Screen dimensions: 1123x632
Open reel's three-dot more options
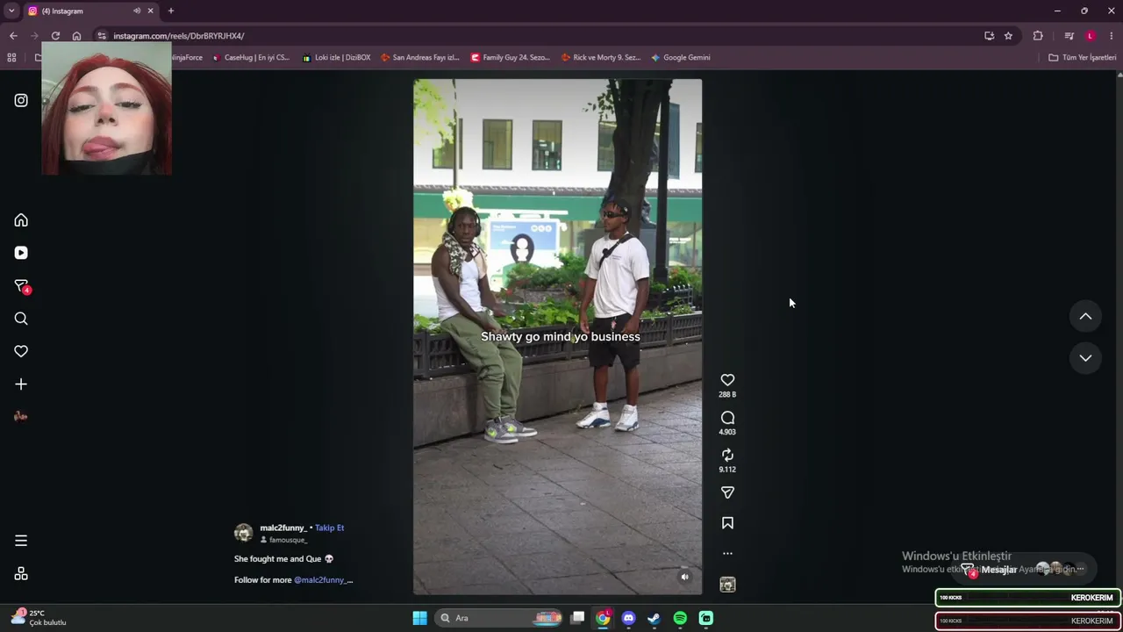(727, 554)
